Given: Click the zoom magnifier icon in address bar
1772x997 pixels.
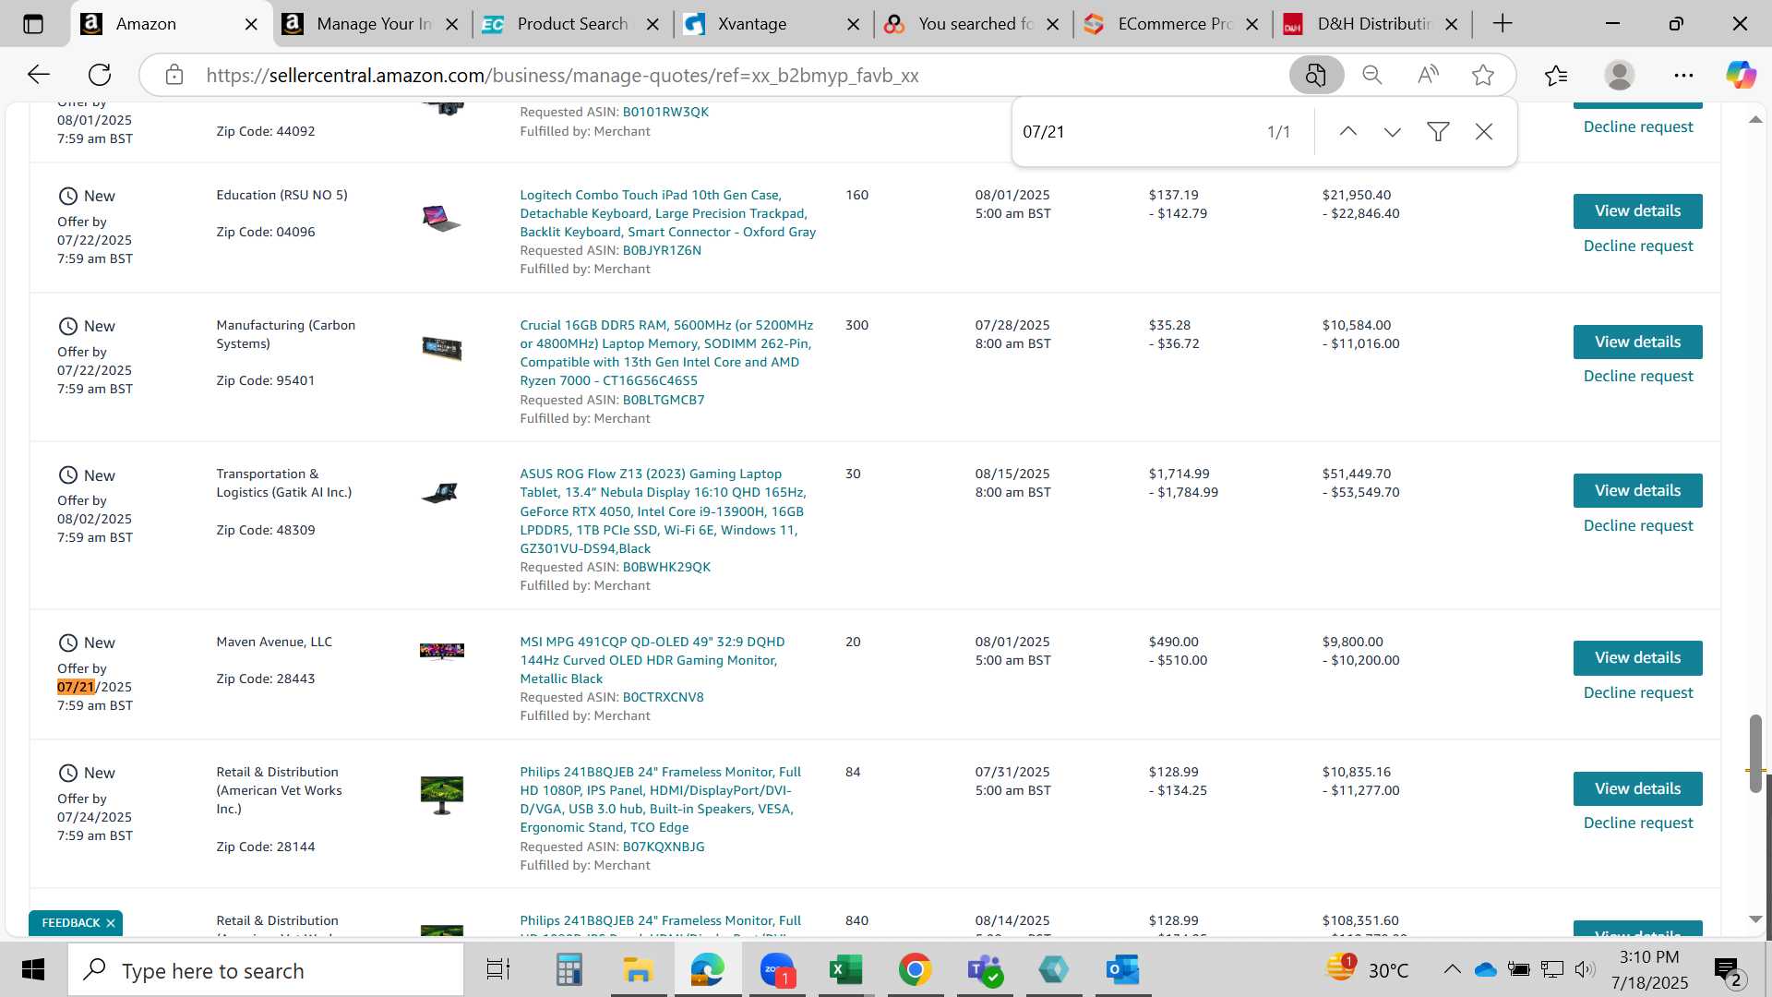Looking at the screenshot, I should coord(1372,75).
